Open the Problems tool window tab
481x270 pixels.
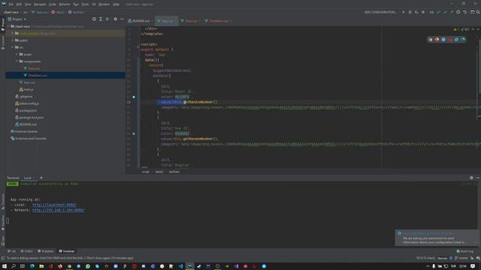(x=46, y=251)
